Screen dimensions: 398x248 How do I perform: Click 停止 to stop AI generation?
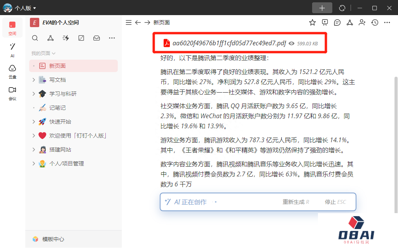pos(335,202)
